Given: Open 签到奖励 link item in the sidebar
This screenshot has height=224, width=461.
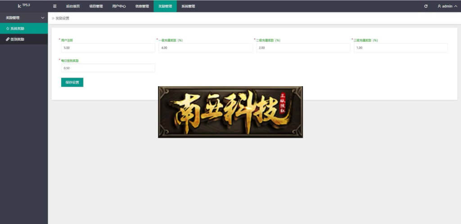Looking at the screenshot, I should click(24, 39).
